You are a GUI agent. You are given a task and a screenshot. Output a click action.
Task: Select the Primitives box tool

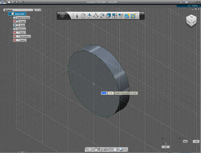coord(83,16)
